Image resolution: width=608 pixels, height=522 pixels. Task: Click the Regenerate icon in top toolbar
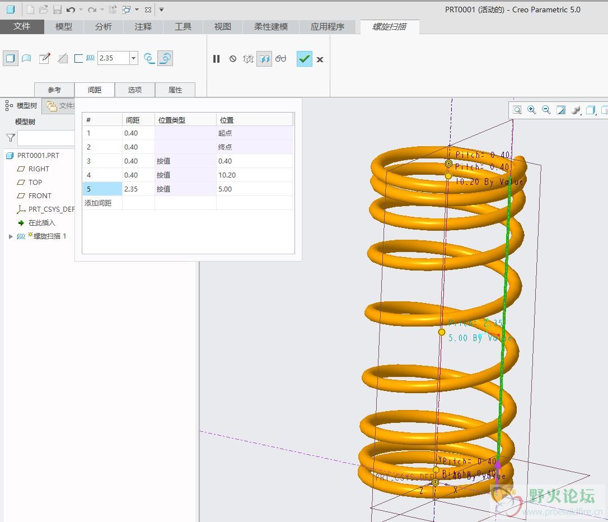point(113,10)
